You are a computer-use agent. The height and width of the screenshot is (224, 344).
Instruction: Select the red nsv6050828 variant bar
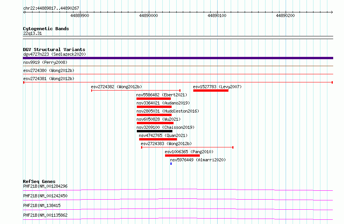(x=155, y=123)
